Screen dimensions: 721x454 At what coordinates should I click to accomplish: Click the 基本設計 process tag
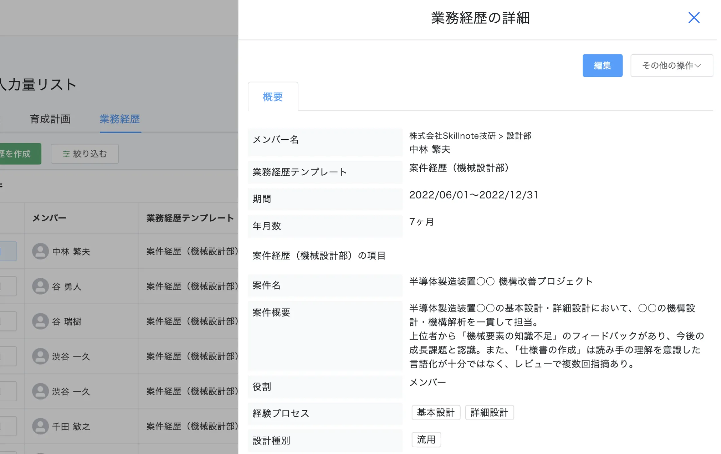tap(436, 413)
